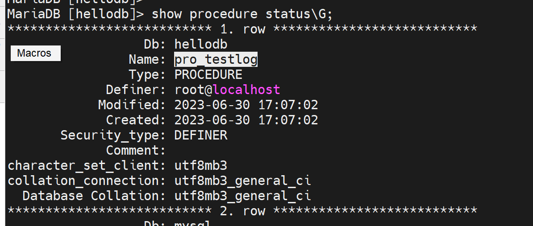533x226 pixels.
Task: Click the MariaDB [hellodb]> prompt
Action: click(x=75, y=14)
